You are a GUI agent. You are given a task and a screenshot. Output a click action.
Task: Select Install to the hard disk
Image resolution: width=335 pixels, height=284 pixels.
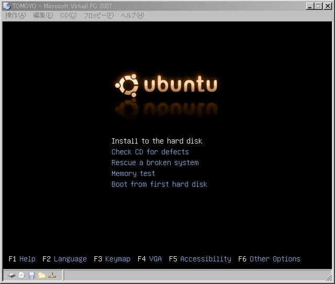[x=157, y=141]
